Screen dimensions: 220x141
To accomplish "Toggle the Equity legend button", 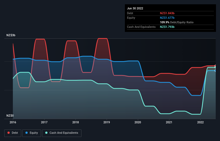I will coord(32,133).
